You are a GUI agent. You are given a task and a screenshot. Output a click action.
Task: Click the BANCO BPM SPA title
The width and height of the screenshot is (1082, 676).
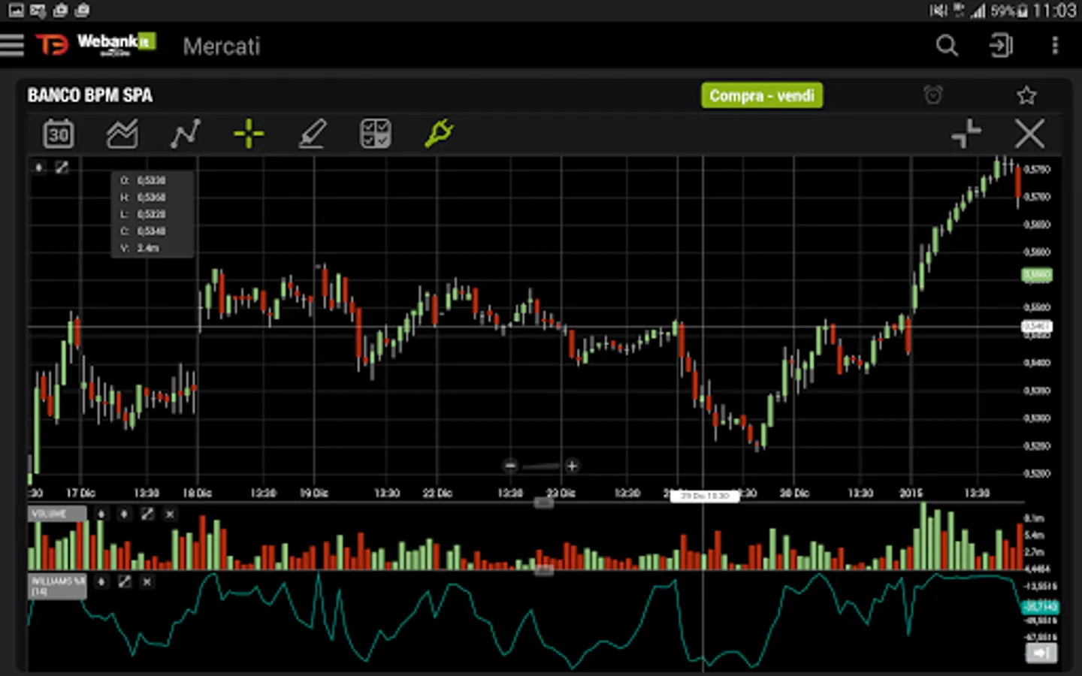click(90, 95)
